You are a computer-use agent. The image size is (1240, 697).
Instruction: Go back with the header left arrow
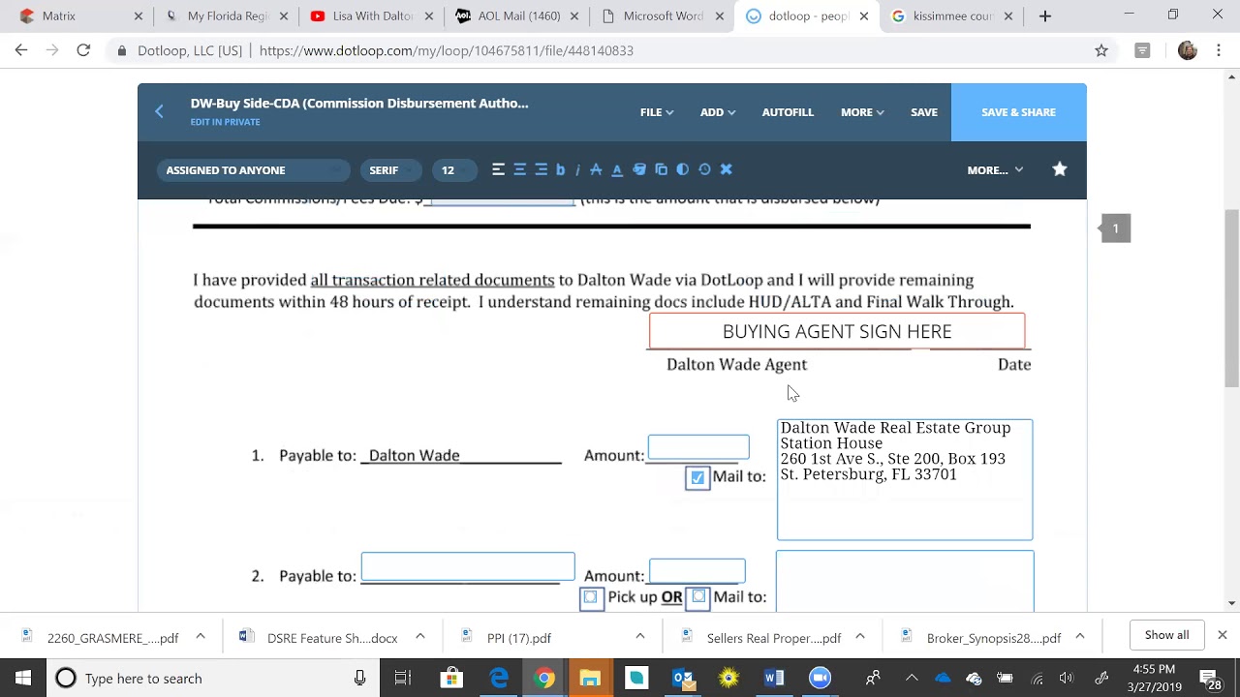click(x=160, y=111)
